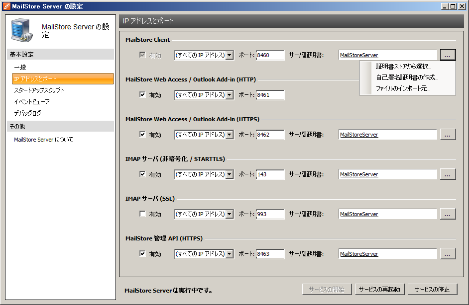The image size is (469, 305).
Task: Enable the IMAP サーバ (SSL) checkbox
Action: [143, 214]
